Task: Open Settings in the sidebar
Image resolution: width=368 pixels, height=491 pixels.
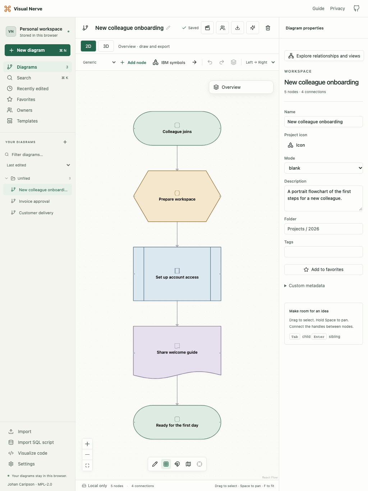Action: [x=38, y=464]
